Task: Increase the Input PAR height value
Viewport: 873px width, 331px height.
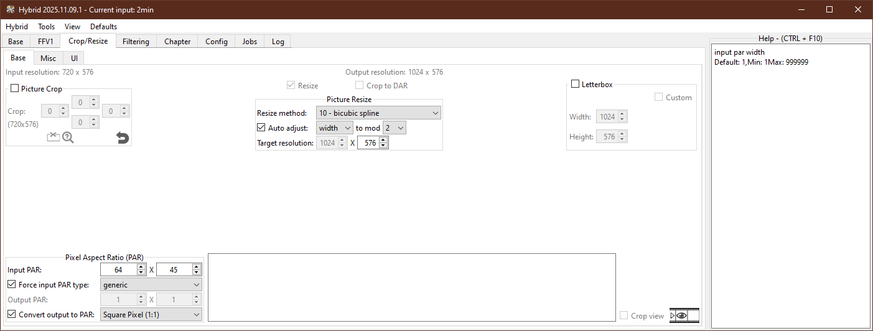Action: tap(197, 267)
